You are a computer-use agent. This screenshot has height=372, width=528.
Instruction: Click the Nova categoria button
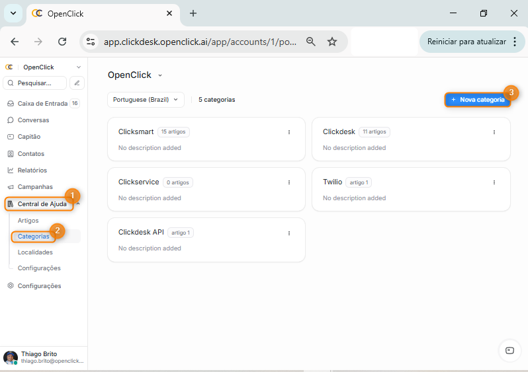pyautogui.click(x=477, y=100)
